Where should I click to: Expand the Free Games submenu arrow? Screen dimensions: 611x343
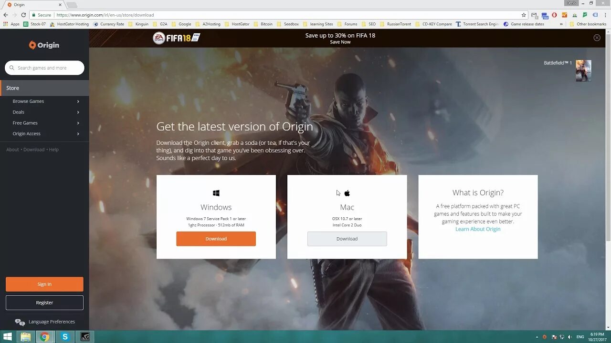click(x=78, y=123)
